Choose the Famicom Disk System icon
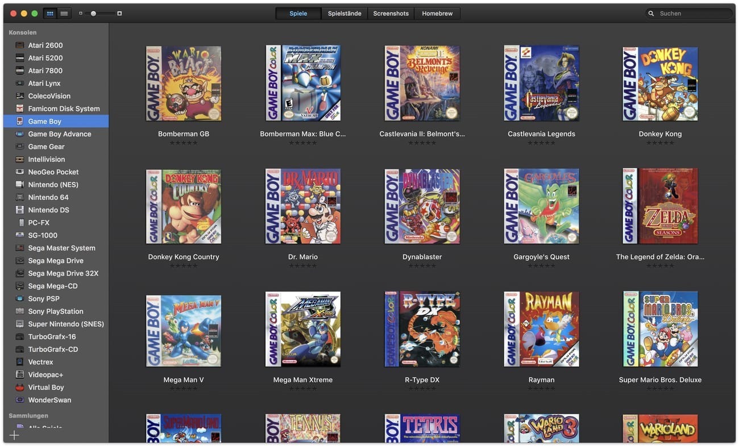 pyautogui.click(x=20, y=109)
